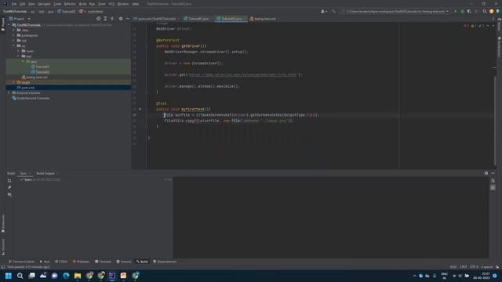Click the Sync reload icon in Build panel
Viewport: 502px width, 282px height.
(x=9, y=181)
